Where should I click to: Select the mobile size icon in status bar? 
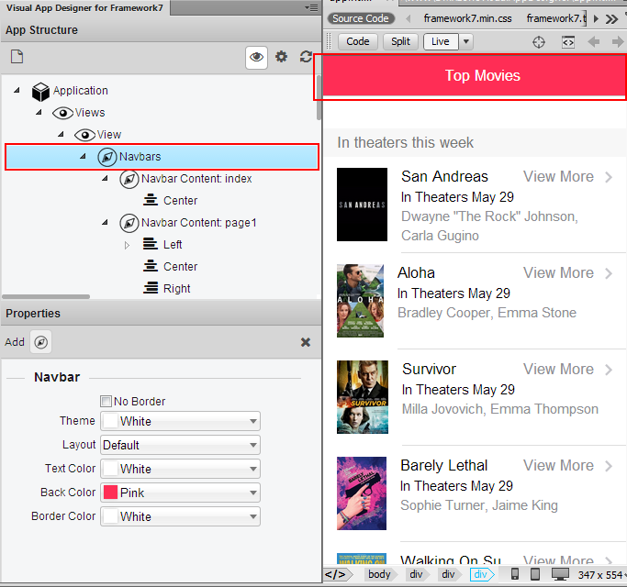515,574
